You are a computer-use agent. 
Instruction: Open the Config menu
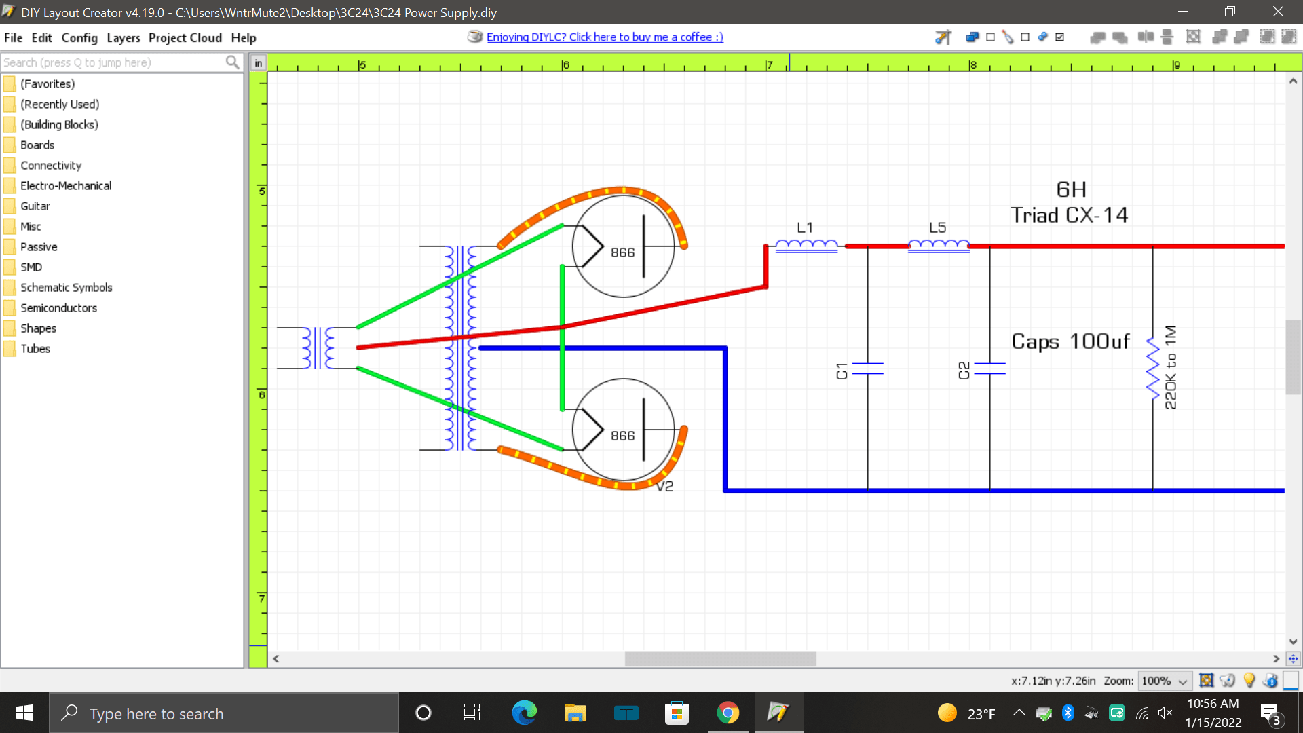(x=79, y=38)
